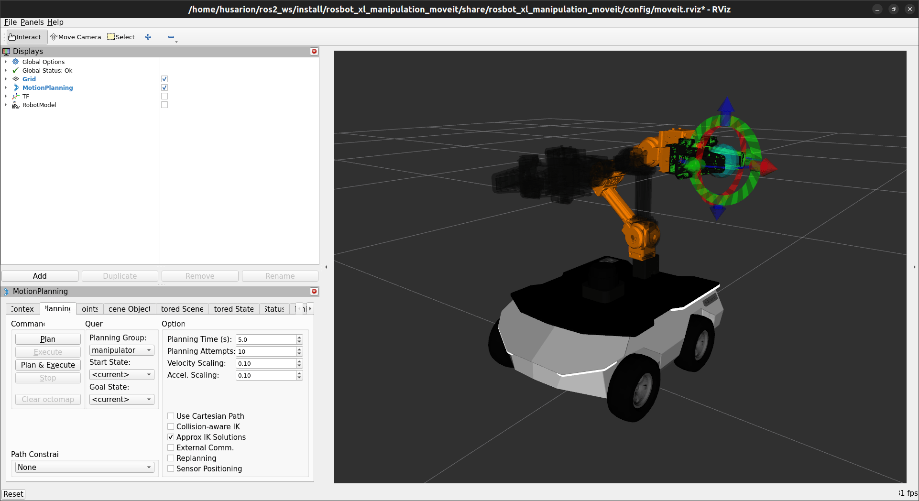919x501 pixels.
Task: Switch to the Stored Scenes tab
Action: pyautogui.click(x=182, y=309)
